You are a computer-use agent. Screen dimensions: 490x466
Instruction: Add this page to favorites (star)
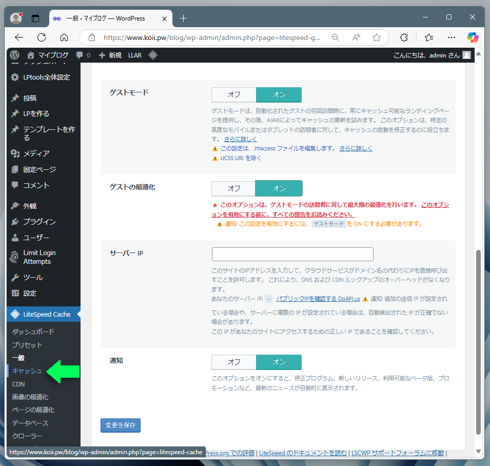pos(377,37)
